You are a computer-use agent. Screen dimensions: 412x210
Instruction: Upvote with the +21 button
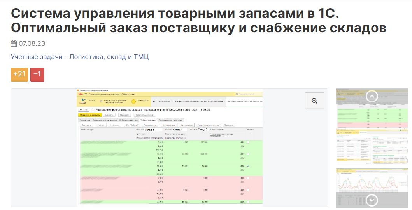coord(19,75)
